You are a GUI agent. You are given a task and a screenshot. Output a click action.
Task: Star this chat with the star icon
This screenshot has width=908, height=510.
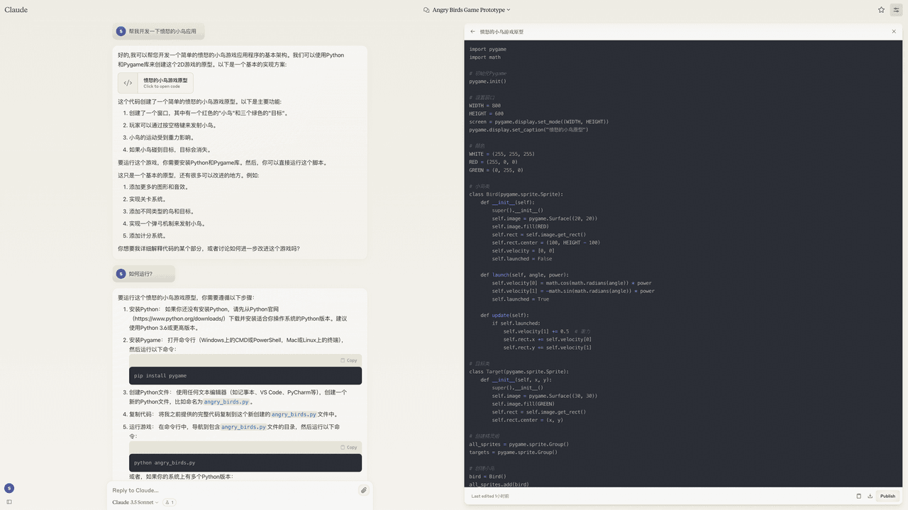pyautogui.click(x=881, y=10)
